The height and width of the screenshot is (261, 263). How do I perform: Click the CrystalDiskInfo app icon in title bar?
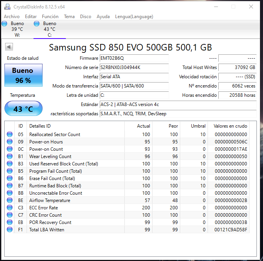[7, 7]
